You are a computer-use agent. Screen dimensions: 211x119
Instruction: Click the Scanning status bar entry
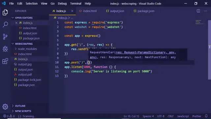click(26, 116)
